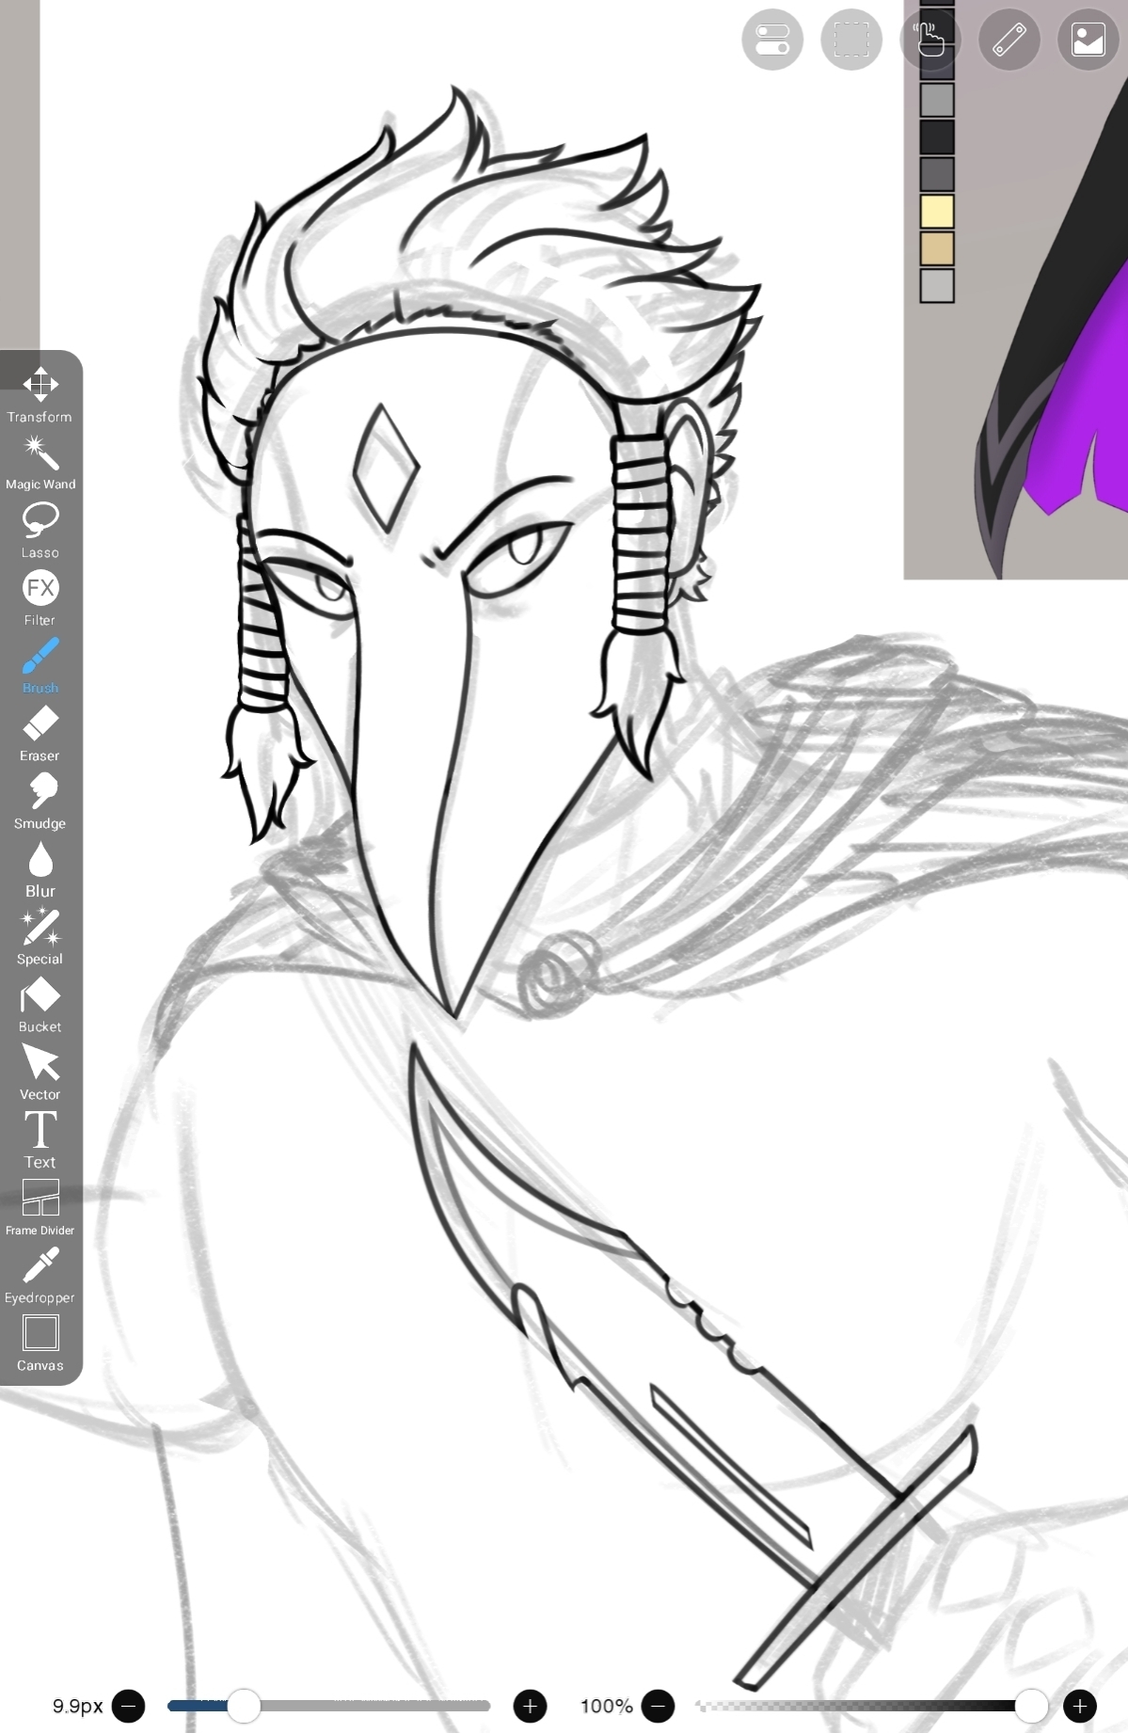Toggle the view switch button at top
The width and height of the screenshot is (1128, 1733).
[772, 40]
